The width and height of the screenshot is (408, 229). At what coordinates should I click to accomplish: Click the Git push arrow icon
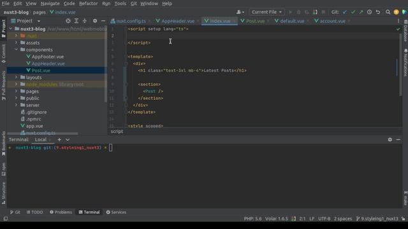coord(361,12)
